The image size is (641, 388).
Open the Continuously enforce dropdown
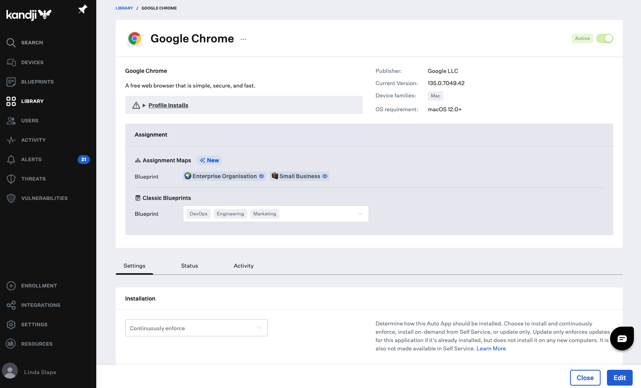[196, 328]
